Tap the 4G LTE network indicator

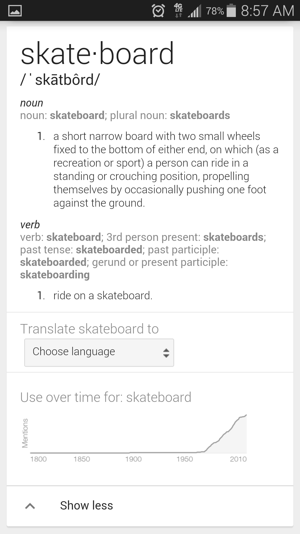[x=178, y=11]
